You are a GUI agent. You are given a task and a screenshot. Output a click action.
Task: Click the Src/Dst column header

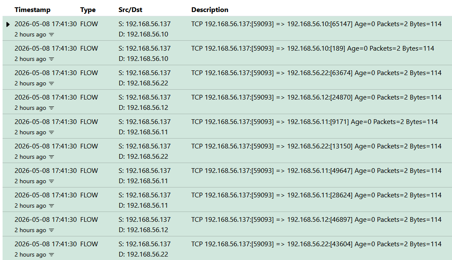tap(130, 10)
